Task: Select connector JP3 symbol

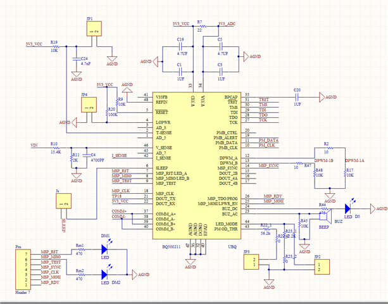Action: click(251, 262)
